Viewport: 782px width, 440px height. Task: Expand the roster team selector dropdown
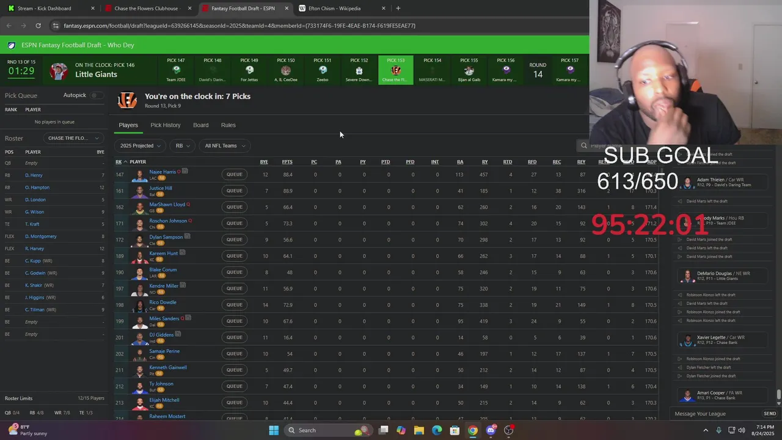(x=73, y=138)
